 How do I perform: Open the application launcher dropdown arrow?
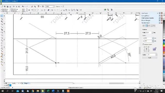40,6
